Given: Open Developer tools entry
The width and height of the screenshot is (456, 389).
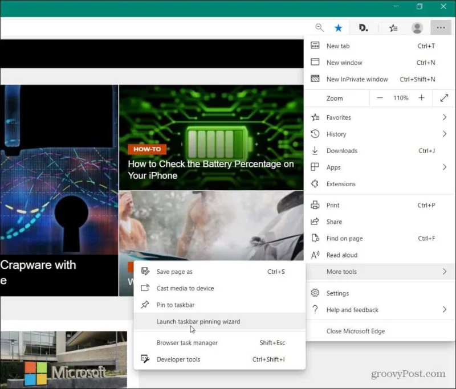Looking at the screenshot, I should pos(219,359).
